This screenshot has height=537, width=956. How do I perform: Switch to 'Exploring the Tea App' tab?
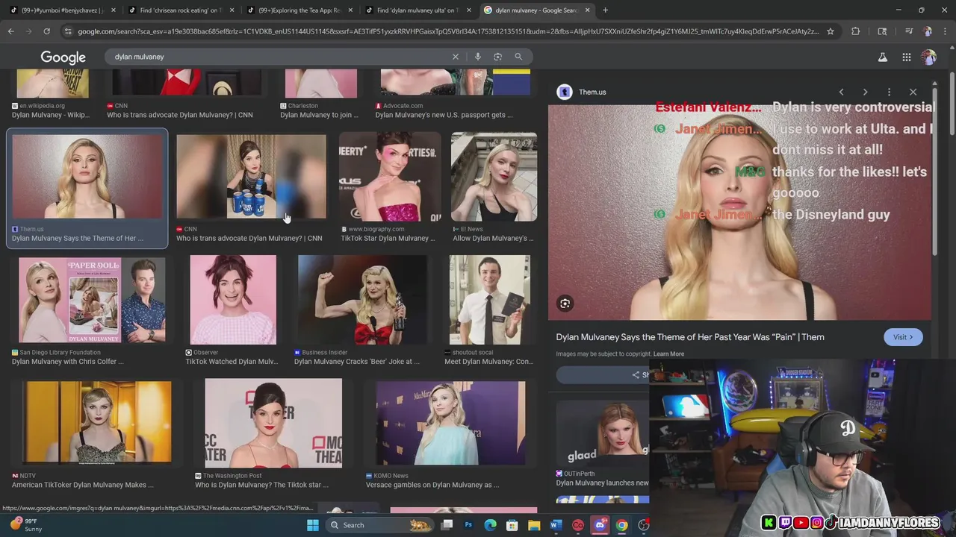click(299, 10)
